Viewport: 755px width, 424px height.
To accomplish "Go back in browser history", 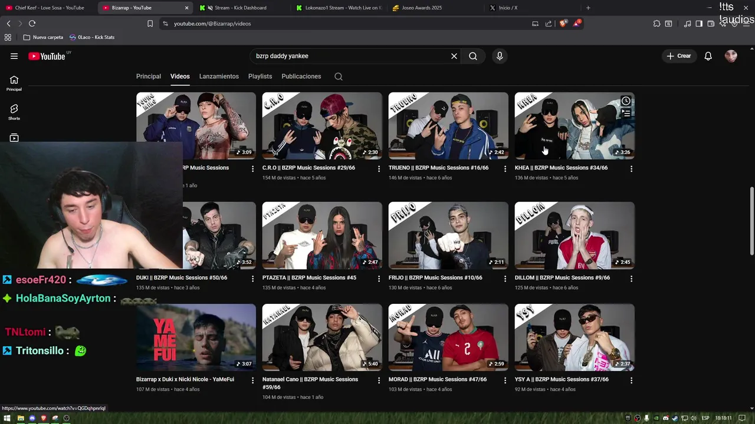I will tap(8, 24).
